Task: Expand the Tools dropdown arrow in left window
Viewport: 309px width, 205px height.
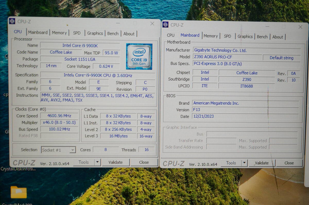Action: point(97,162)
